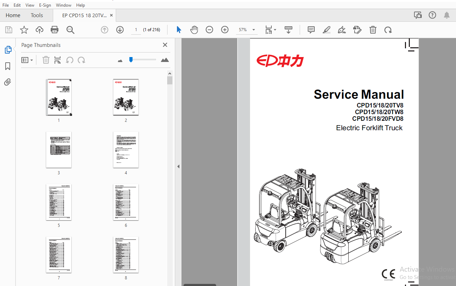
Task: Choose the selection arrow tool
Action: 179,30
